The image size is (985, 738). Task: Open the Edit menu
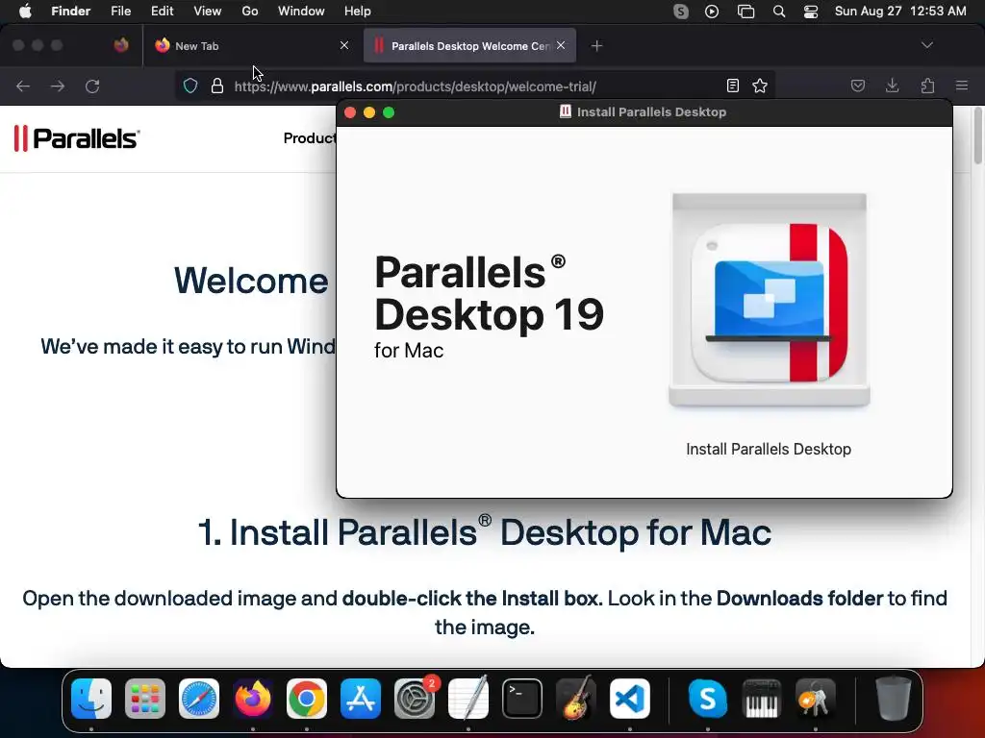162,12
